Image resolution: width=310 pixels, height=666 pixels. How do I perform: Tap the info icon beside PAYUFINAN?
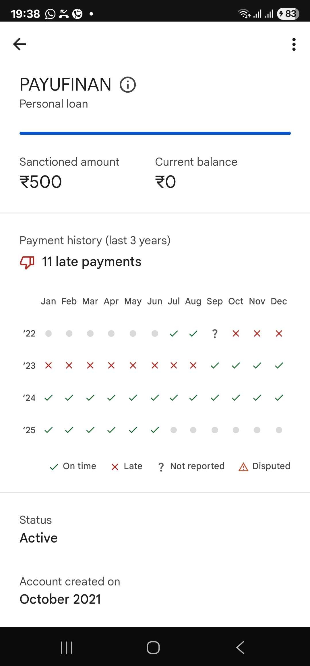(128, 85)
